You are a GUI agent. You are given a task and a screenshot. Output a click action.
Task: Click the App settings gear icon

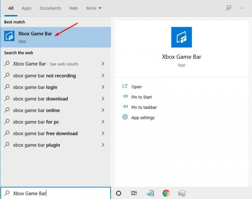point(125,117)
